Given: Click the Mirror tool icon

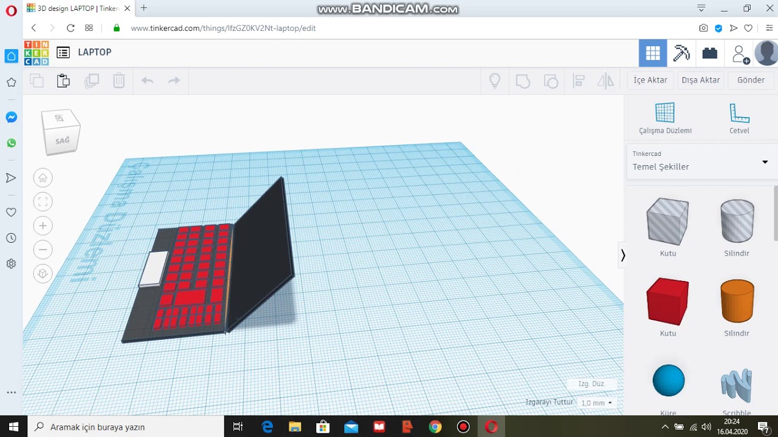Looking at the screenshot, I should point(605,81).
